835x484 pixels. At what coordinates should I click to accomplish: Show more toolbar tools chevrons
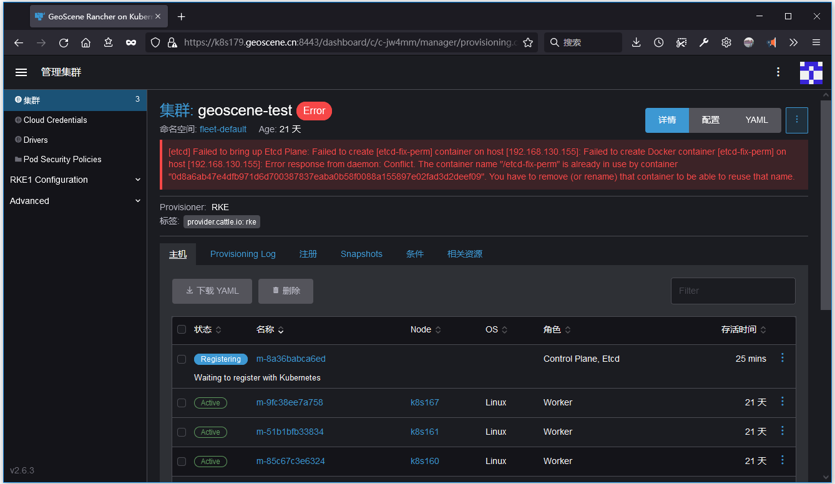[x=794, y=42]
